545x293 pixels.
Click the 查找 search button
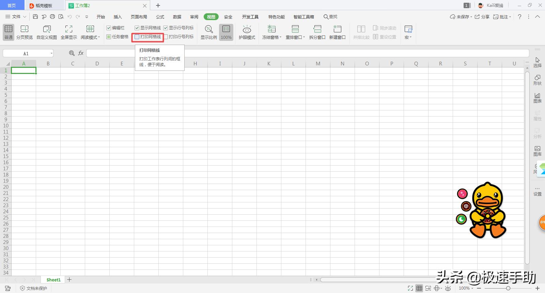[330, 17]
